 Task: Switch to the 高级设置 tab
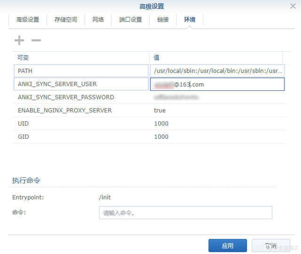(27, 20)
